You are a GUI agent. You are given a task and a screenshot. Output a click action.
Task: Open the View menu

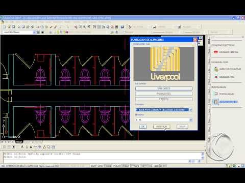click(x=18, y=22)
